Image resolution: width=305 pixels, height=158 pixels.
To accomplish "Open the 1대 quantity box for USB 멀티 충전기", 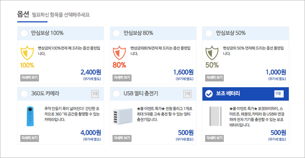I will (188, 94).
